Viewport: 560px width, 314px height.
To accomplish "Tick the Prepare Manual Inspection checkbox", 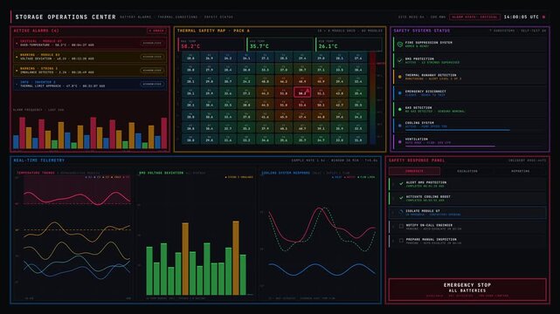I will [401, 241].
